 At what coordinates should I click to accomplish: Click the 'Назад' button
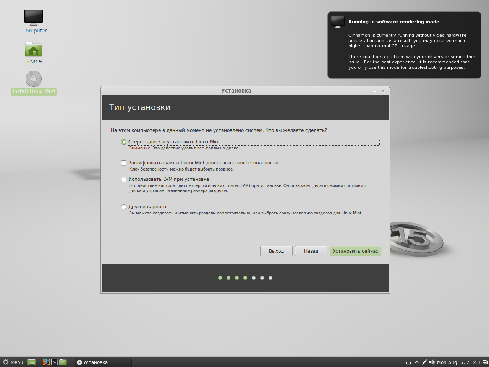point(311,251)
